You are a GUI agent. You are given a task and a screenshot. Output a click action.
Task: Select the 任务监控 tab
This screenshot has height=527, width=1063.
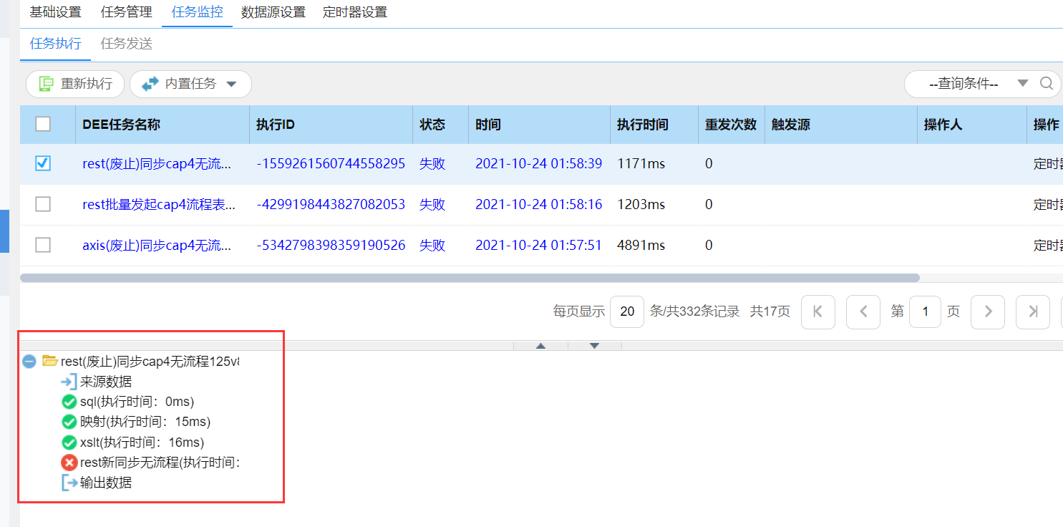(198, 12)
